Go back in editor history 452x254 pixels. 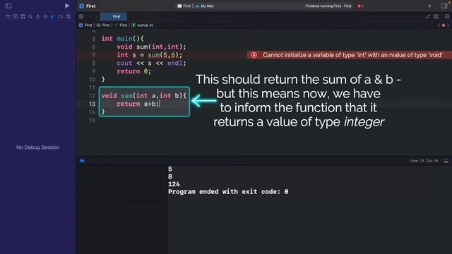click(90, 17)
